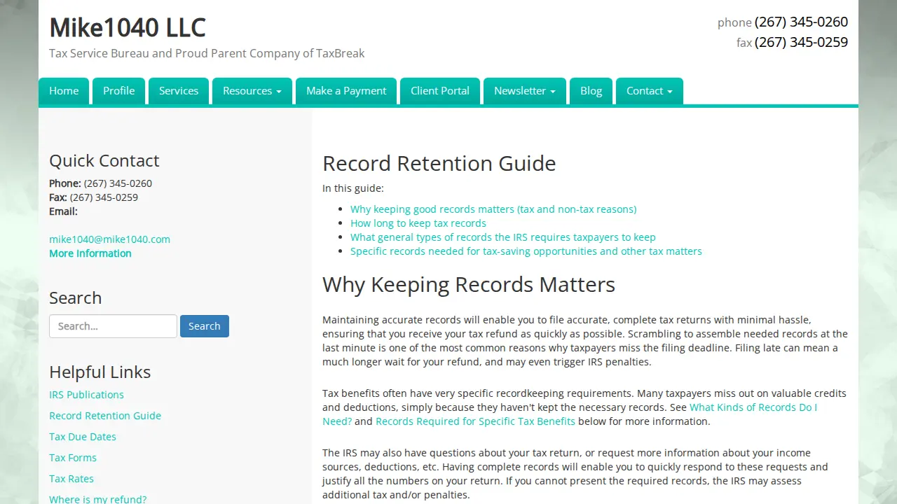Focus the Search input field

coord(113,326)
